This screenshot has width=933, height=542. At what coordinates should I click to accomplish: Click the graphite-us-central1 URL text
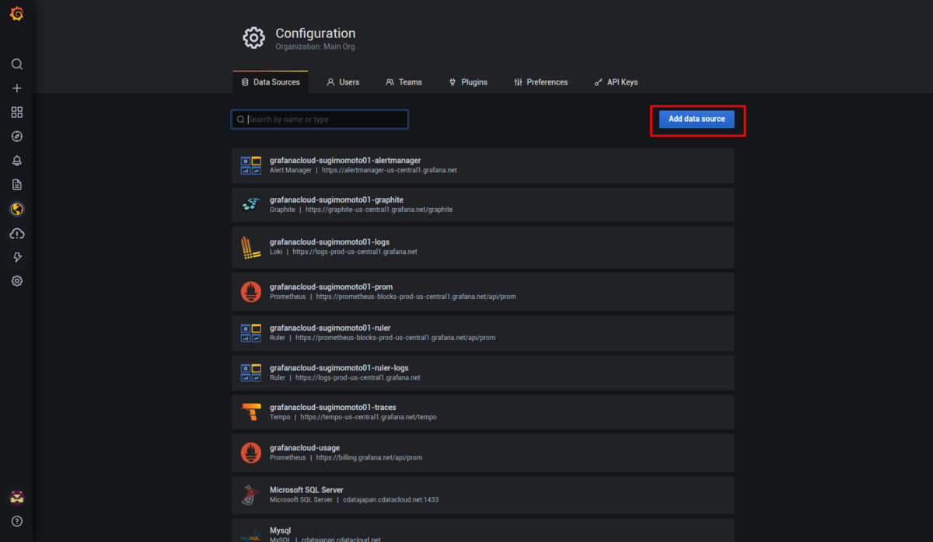click(379, 210)
